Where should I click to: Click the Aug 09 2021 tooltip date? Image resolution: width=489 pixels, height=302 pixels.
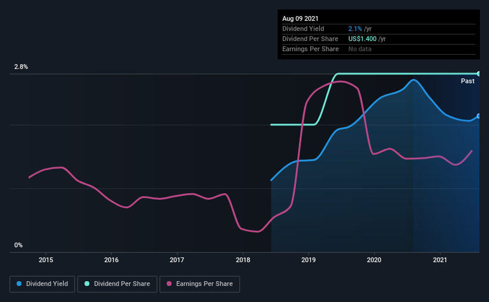[300, 18]
